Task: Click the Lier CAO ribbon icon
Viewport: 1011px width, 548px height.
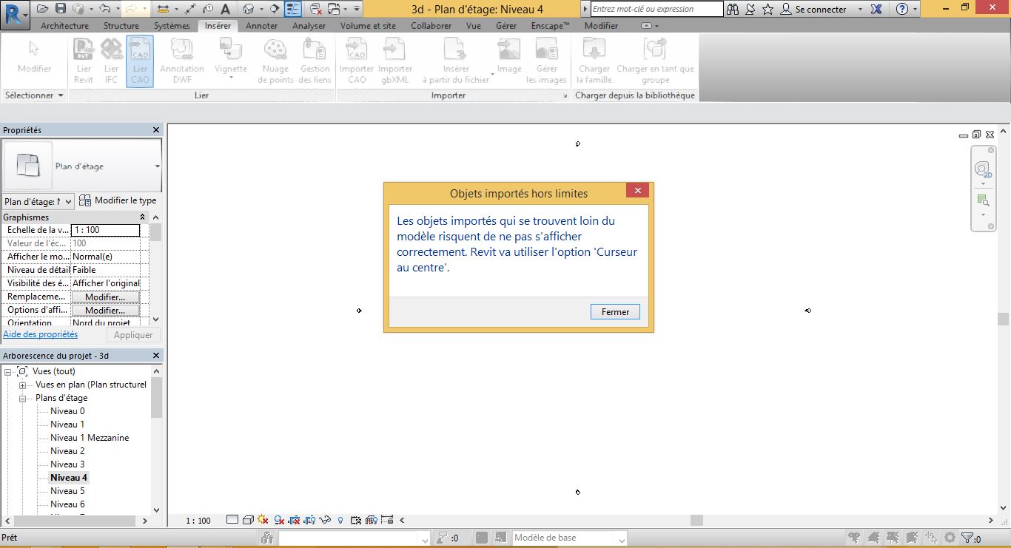Action: click(140, 61)
